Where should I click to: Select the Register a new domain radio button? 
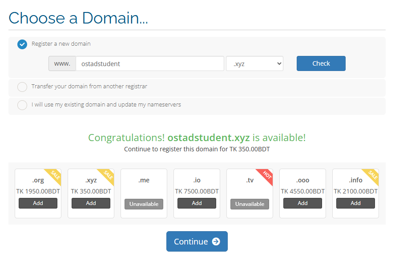[22, 44]
